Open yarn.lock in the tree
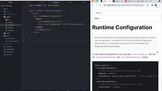Image resolution: width=162 pixels, height=91 pixels. 9,55
